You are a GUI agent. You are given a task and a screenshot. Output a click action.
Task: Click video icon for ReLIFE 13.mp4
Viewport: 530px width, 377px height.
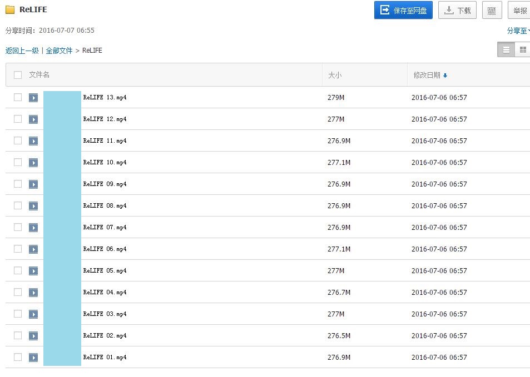33,98
